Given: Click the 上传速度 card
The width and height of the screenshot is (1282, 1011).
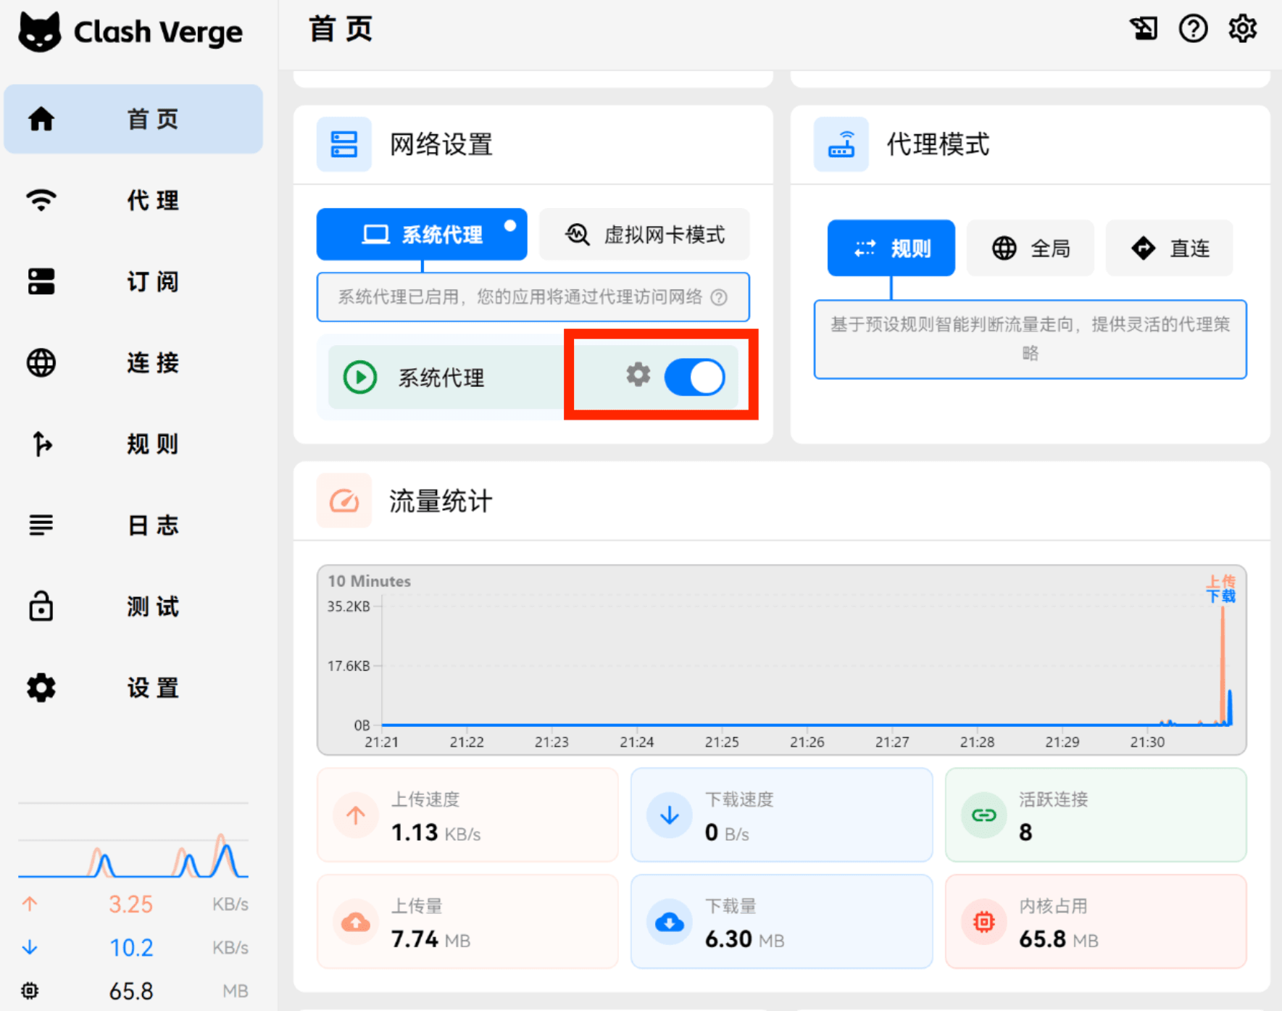Looking at the screenshot, I should 467,815.
